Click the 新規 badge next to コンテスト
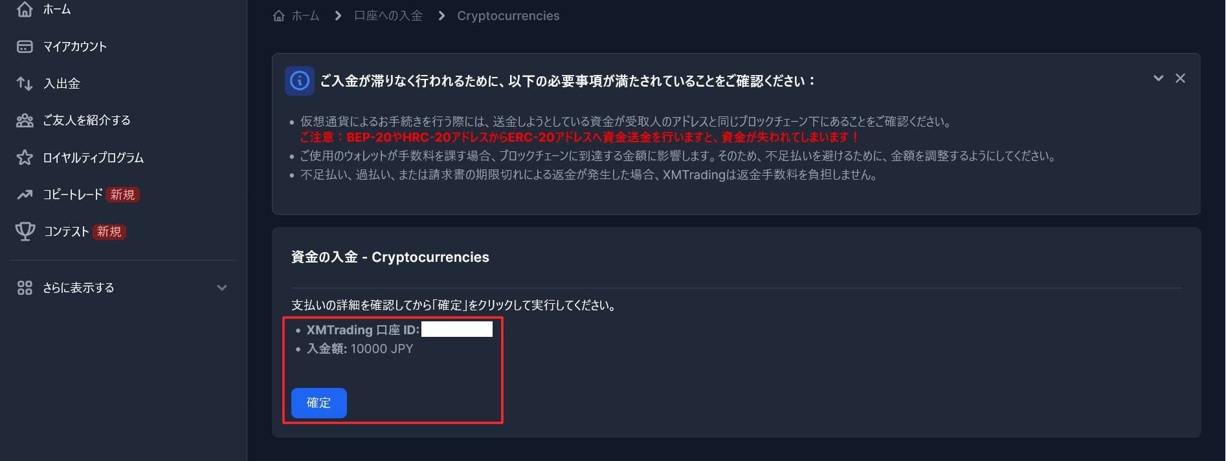Viewport: 1226px width, 461px height. [x=109, y=232]
